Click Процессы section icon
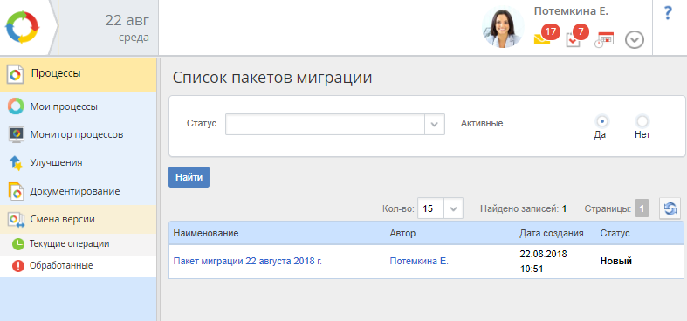 (x=15, y=74)
